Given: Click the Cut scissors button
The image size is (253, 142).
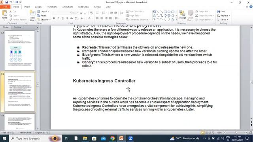Looking at the screenshot, I should pos(13,11).
